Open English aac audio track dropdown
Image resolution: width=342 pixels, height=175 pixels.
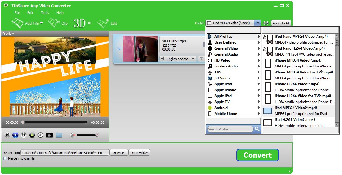pyautogui.click(x=193, y=59)
